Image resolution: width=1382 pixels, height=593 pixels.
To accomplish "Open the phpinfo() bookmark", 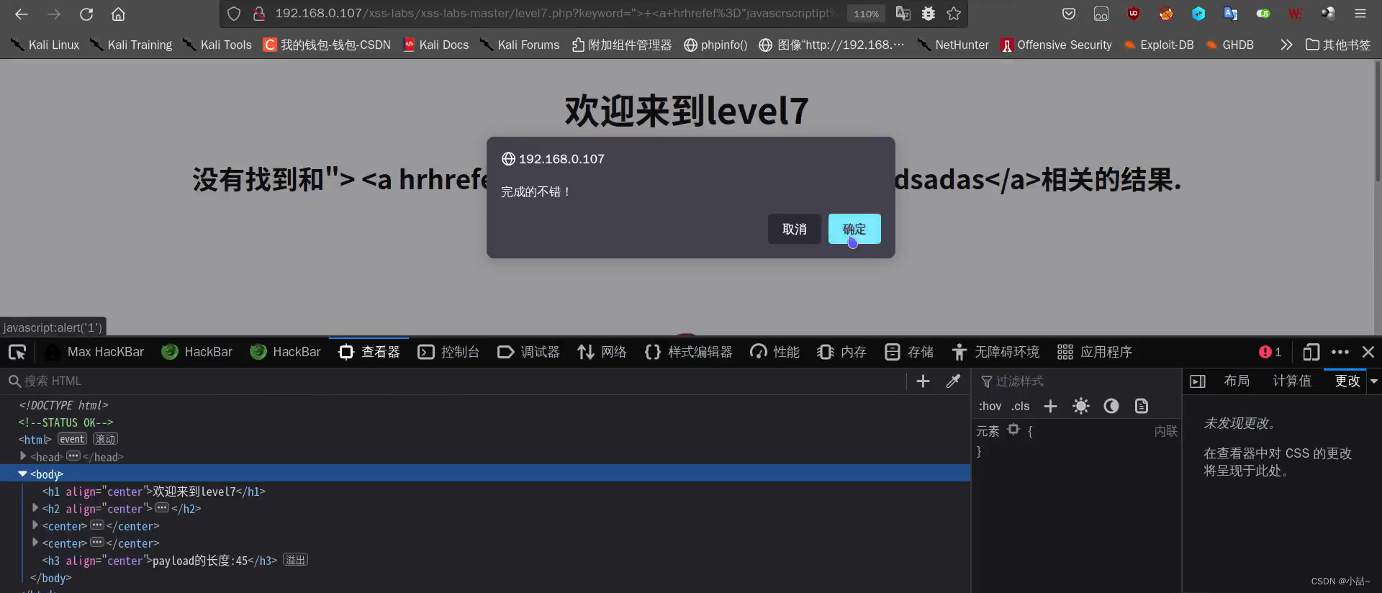I will pos(715,45).
